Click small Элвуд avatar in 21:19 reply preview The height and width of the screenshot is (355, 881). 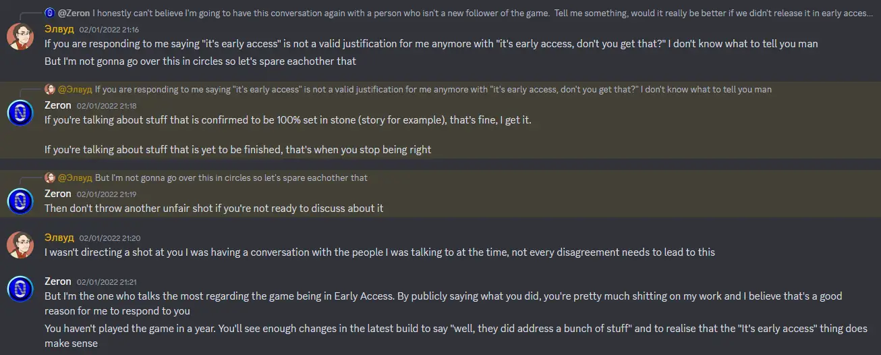tap(50, 177)
